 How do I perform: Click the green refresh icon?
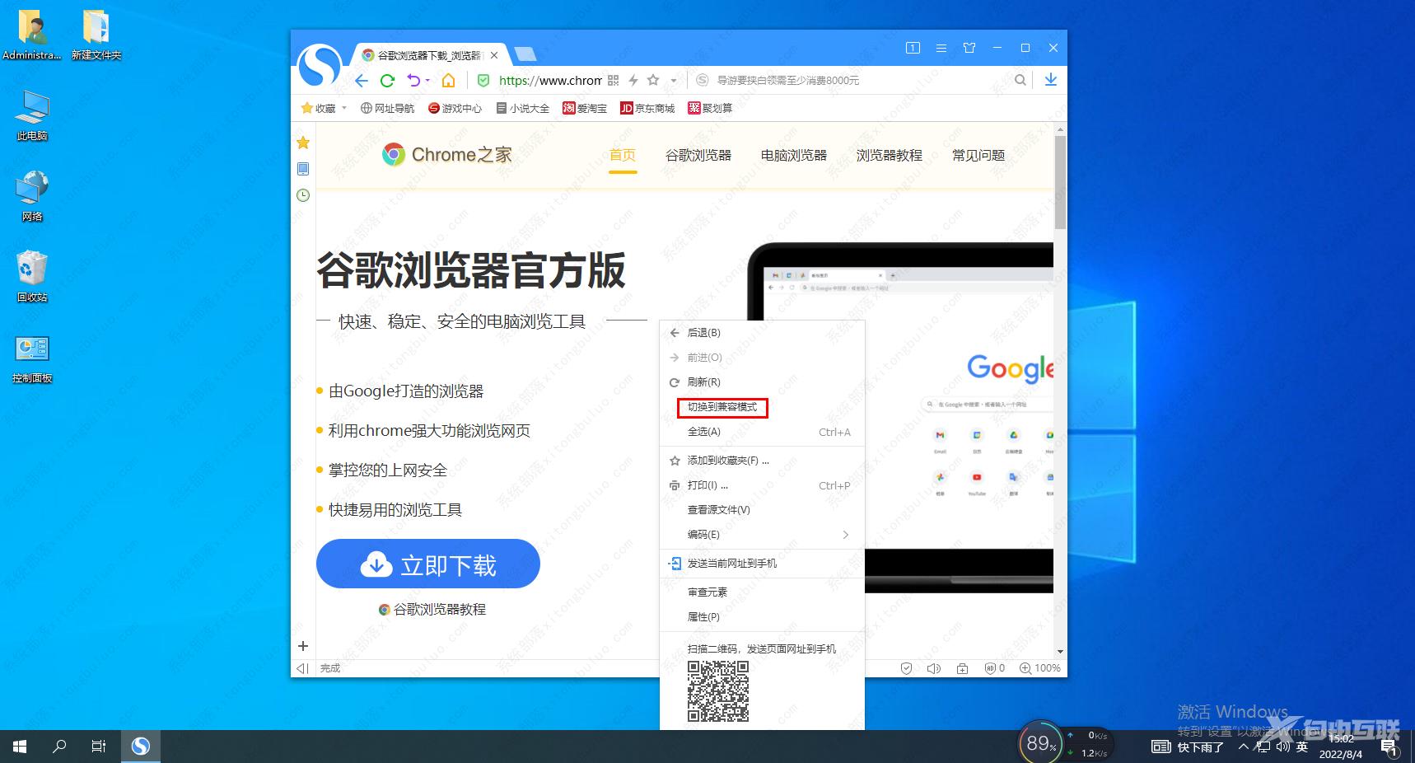click(x=387, y=80)
